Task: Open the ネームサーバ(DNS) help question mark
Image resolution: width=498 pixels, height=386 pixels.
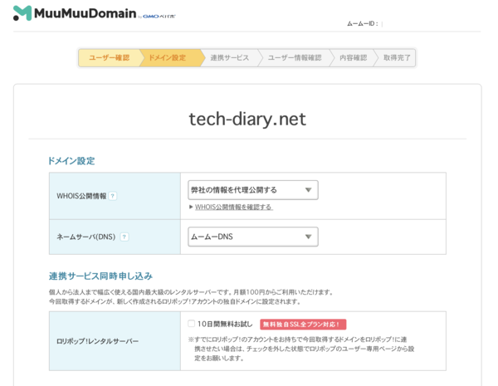Action: 124,237
